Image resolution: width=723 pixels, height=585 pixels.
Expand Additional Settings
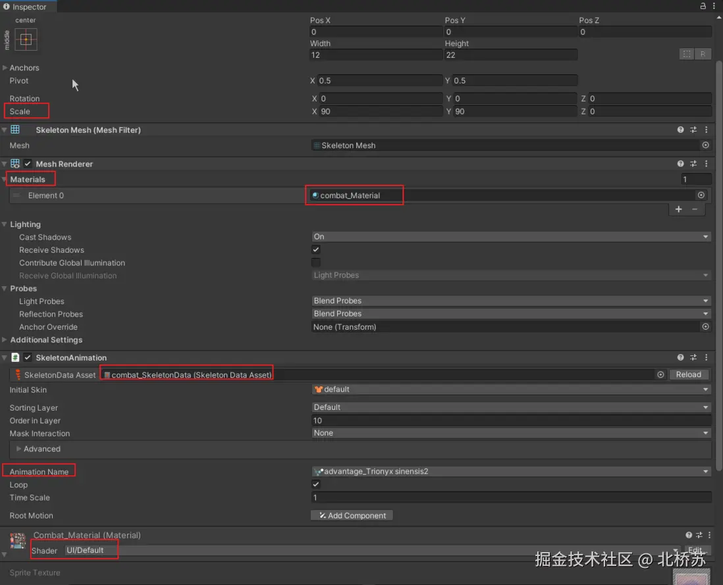click(x=5, y=340)
